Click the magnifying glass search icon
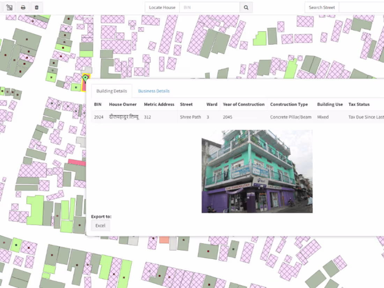384x288 pixels. point(246,7)
